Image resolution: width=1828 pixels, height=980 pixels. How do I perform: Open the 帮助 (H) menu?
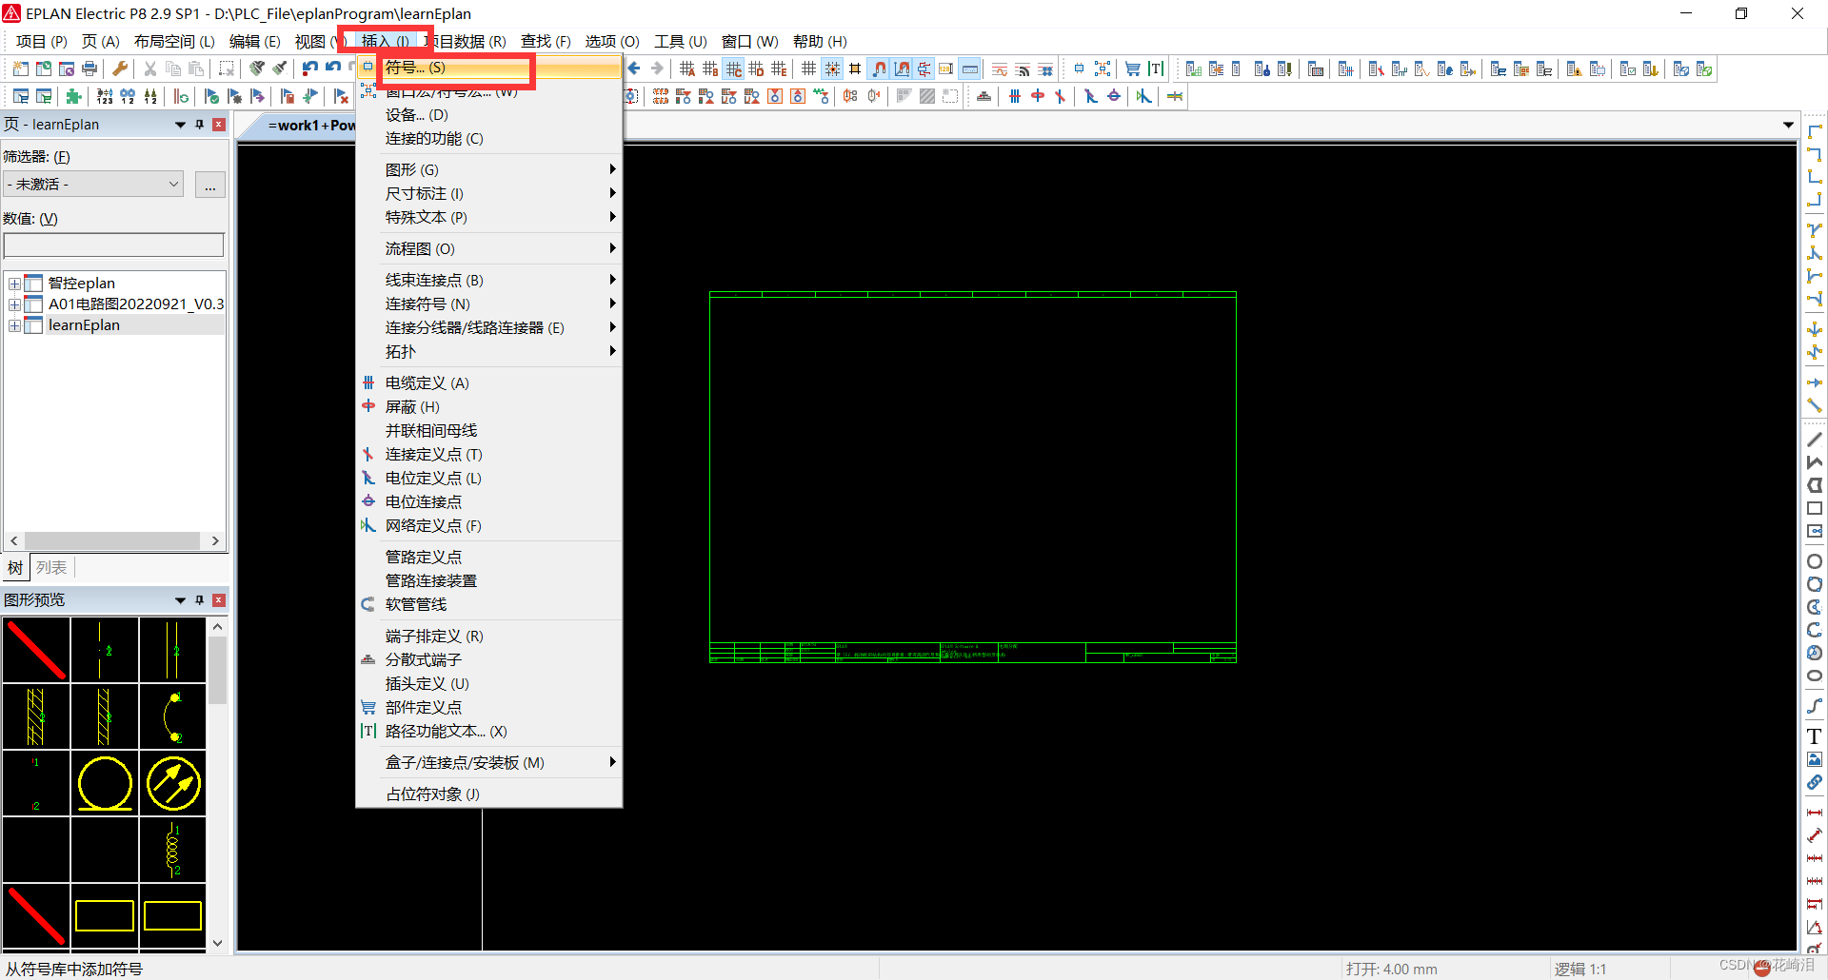click(x=819, y=41)
